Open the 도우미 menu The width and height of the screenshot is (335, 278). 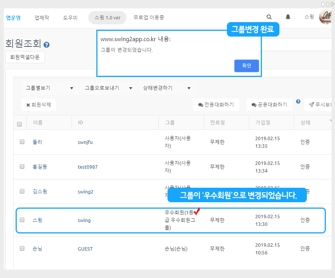click(70, 18)
